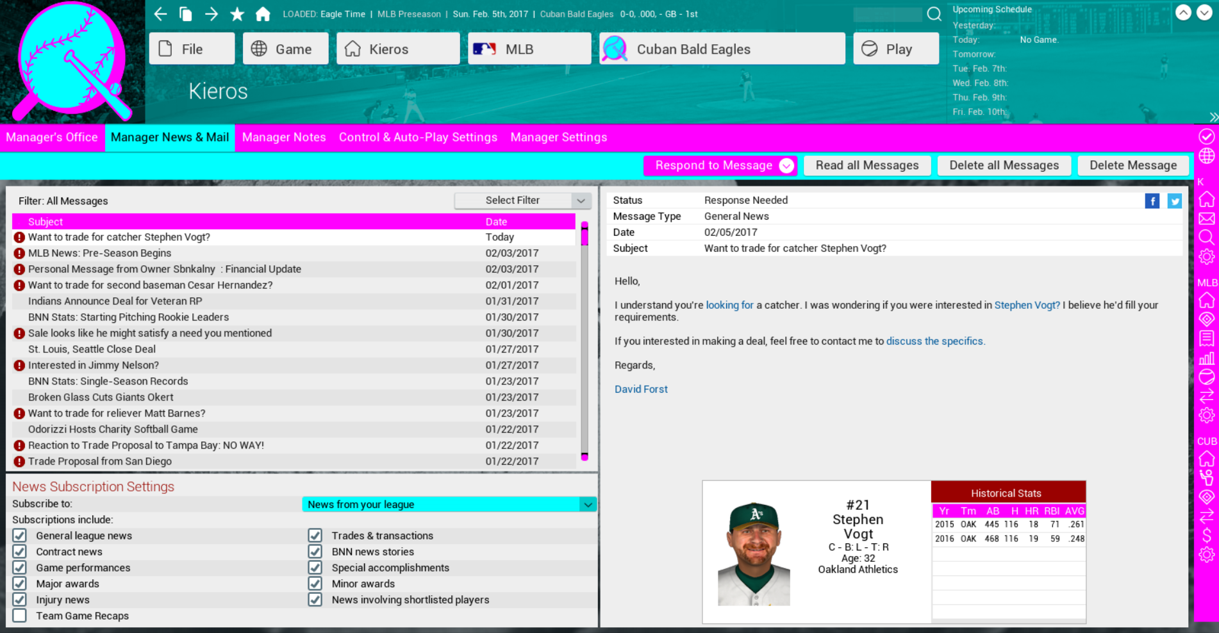This screenshot has height=633, width=1219.
Task: Open the mail envelope icon in sidebar
Action: 1207,218
